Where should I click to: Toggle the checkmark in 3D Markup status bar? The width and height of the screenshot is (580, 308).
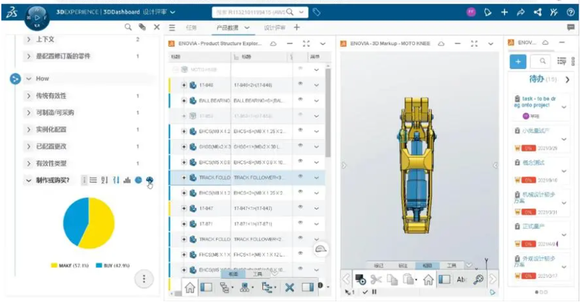365,292
